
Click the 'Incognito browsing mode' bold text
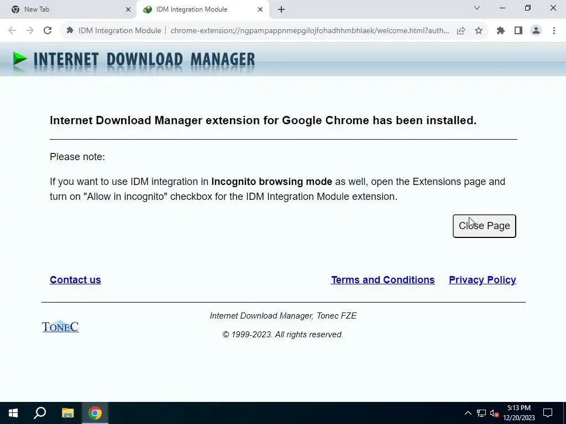tap(271, 181)
